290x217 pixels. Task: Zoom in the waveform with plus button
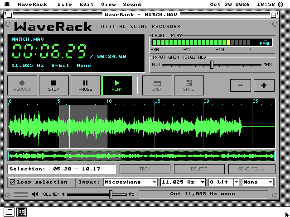tap(264, 85)
